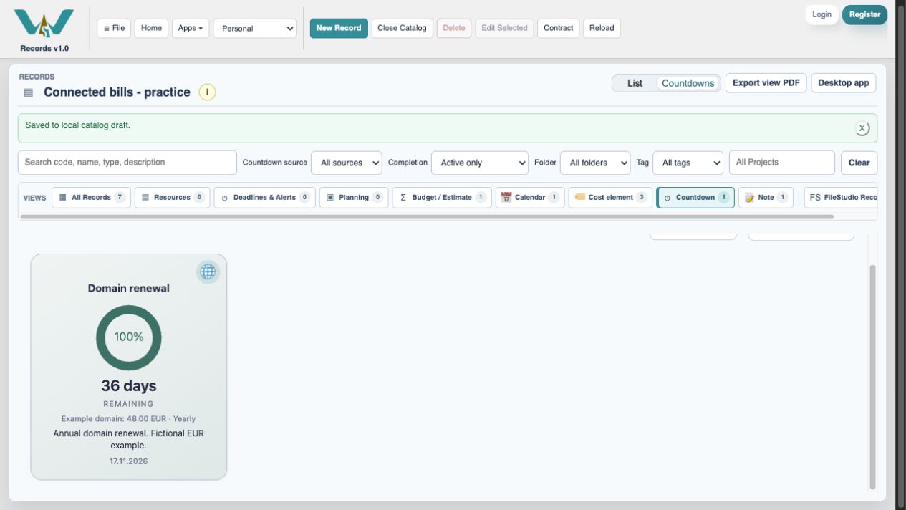Select the Planning view tab

(x=354, y=198)
